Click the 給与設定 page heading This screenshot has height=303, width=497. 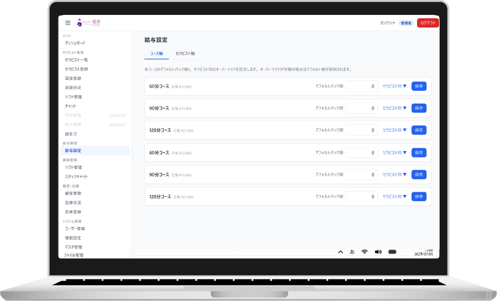pyautogui.click(x=156, y=40)
